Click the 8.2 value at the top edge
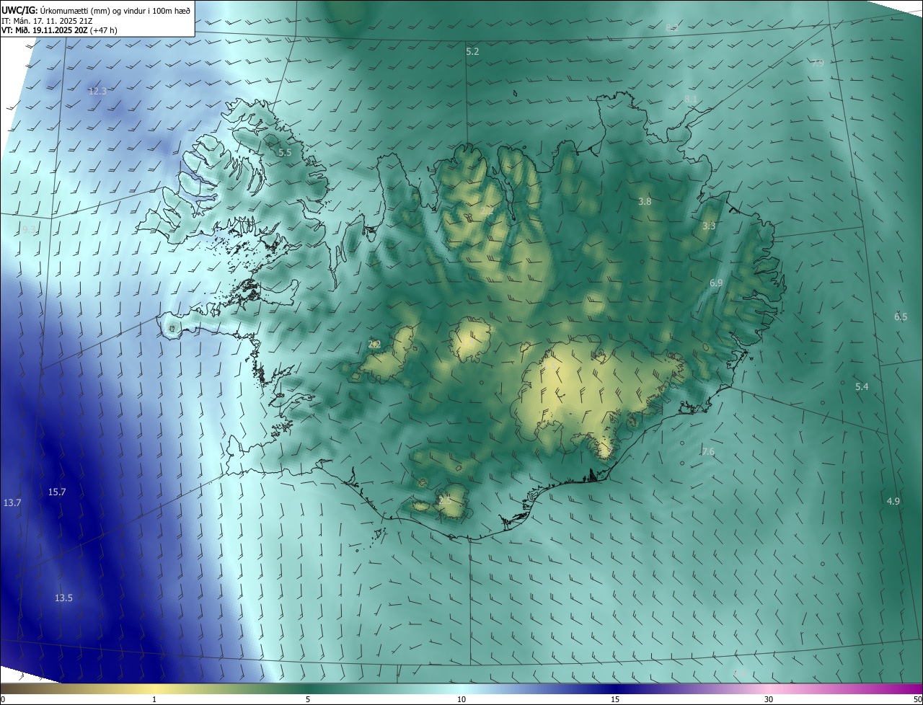This screenshot has height=705, width=923. (671, 27)
